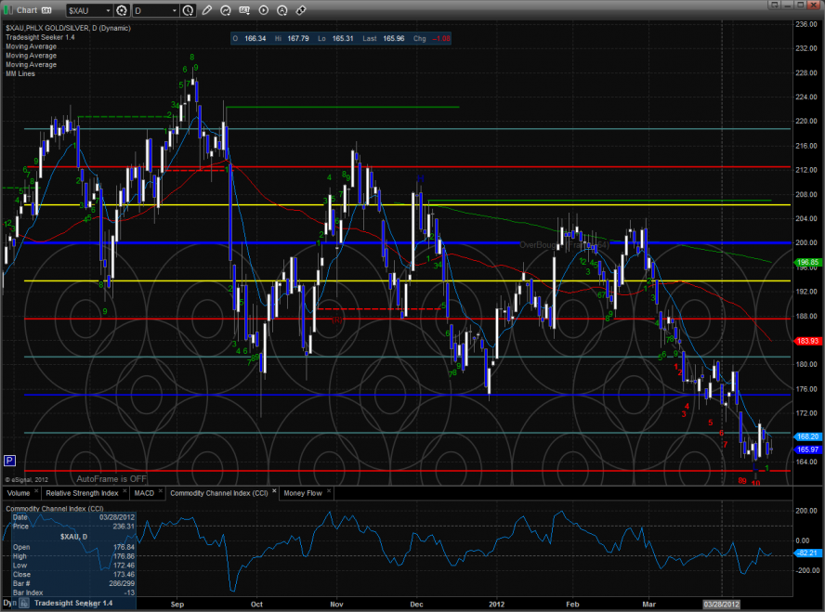
Task: Click the interval clock icon
Action: [x=190, y=10]
